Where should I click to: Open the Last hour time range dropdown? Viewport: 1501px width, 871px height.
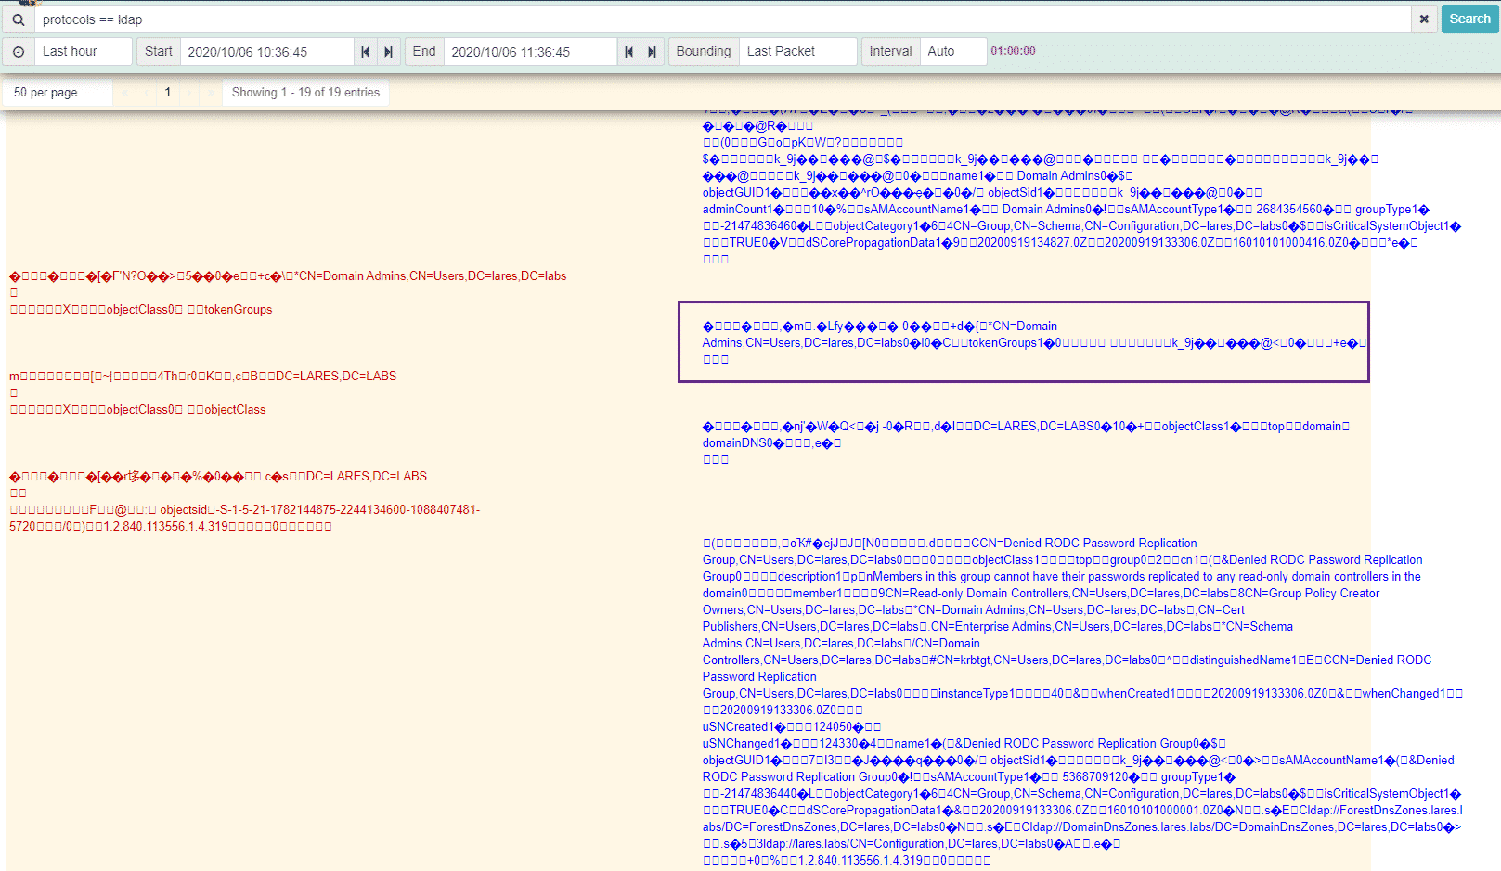tap(84, 52)
